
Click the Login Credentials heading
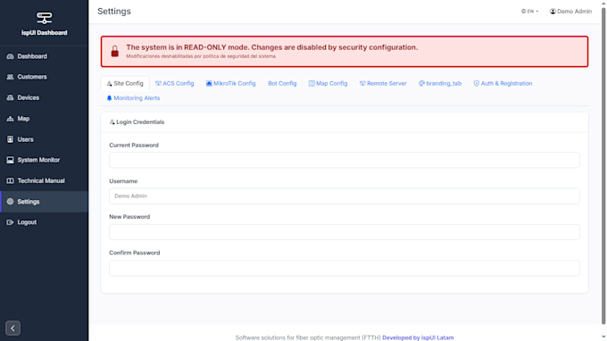[x=140, y=122]
